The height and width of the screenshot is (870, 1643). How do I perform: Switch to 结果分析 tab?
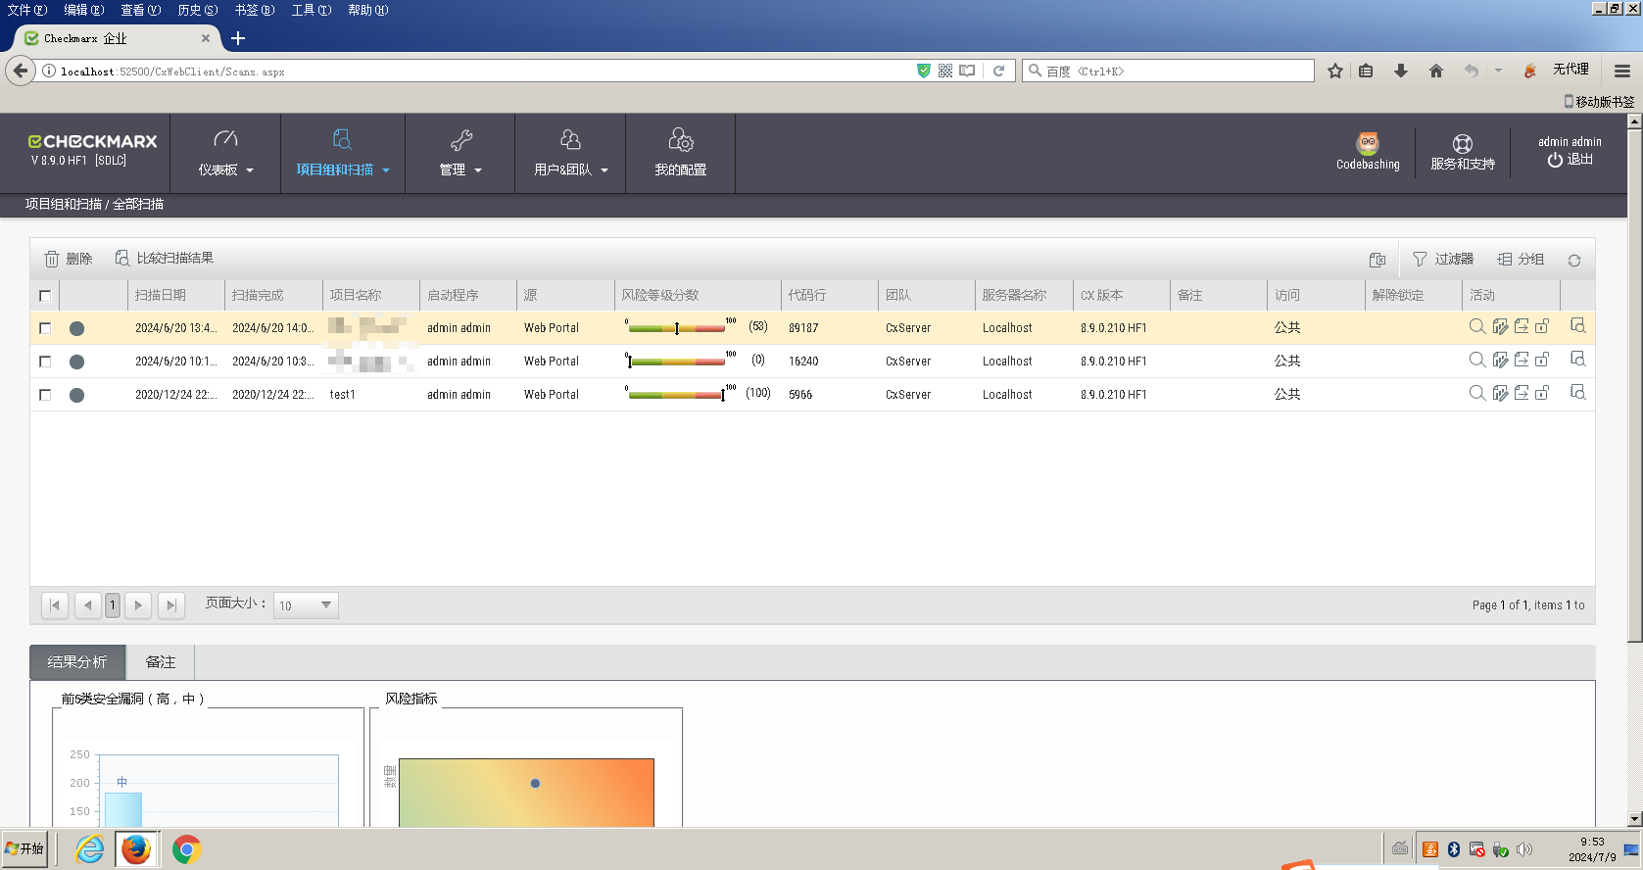pos(77,662)
